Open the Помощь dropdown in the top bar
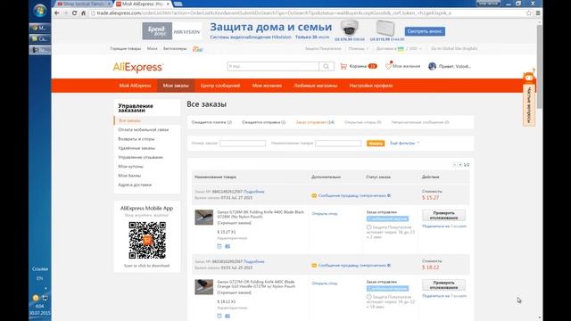The height and width of the screenshot is (321, 571). pyautogui.click(x=359, y=49)
